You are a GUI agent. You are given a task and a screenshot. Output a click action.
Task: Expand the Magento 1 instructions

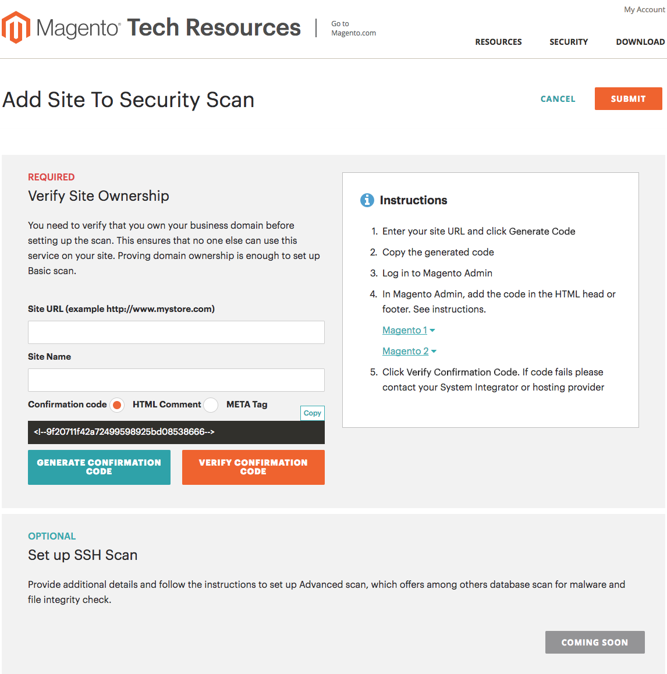click(x=408, y=331)
